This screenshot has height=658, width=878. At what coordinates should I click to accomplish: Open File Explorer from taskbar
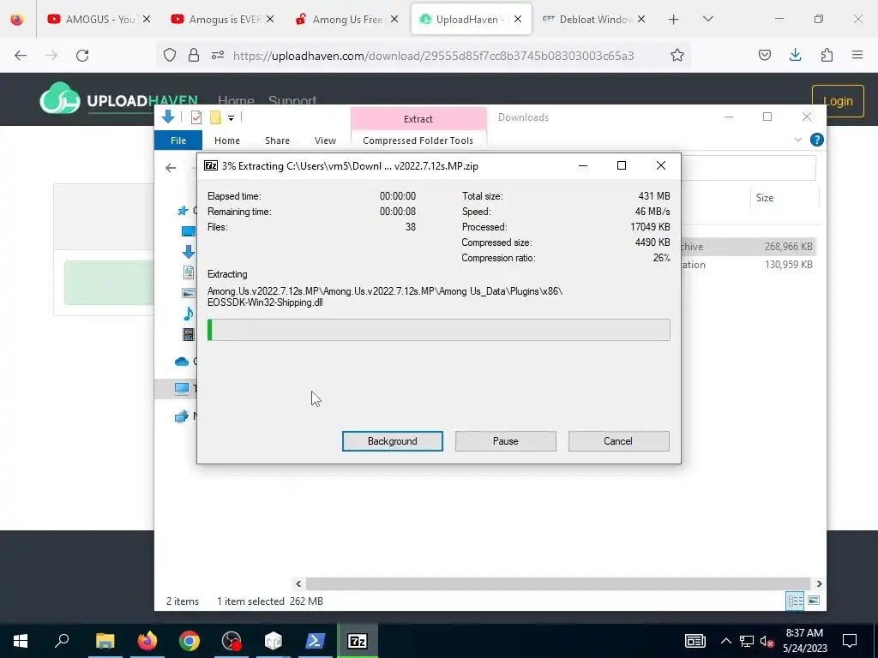[x=105, y=641]
